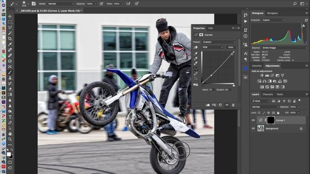Select the Rectangular Marquee tool
Viewport: 310px width, 174px height.
10,22
